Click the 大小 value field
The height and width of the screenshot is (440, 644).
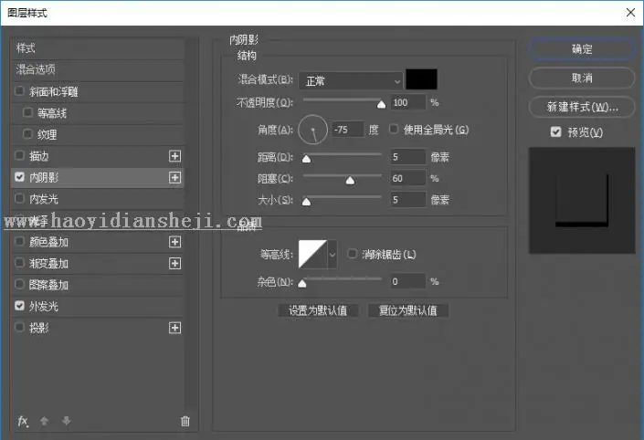[x=407, y=200]
